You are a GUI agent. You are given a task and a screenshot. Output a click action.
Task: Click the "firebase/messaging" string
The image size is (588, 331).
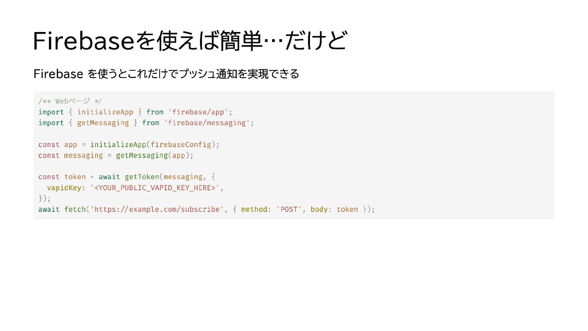pos(207,123)
